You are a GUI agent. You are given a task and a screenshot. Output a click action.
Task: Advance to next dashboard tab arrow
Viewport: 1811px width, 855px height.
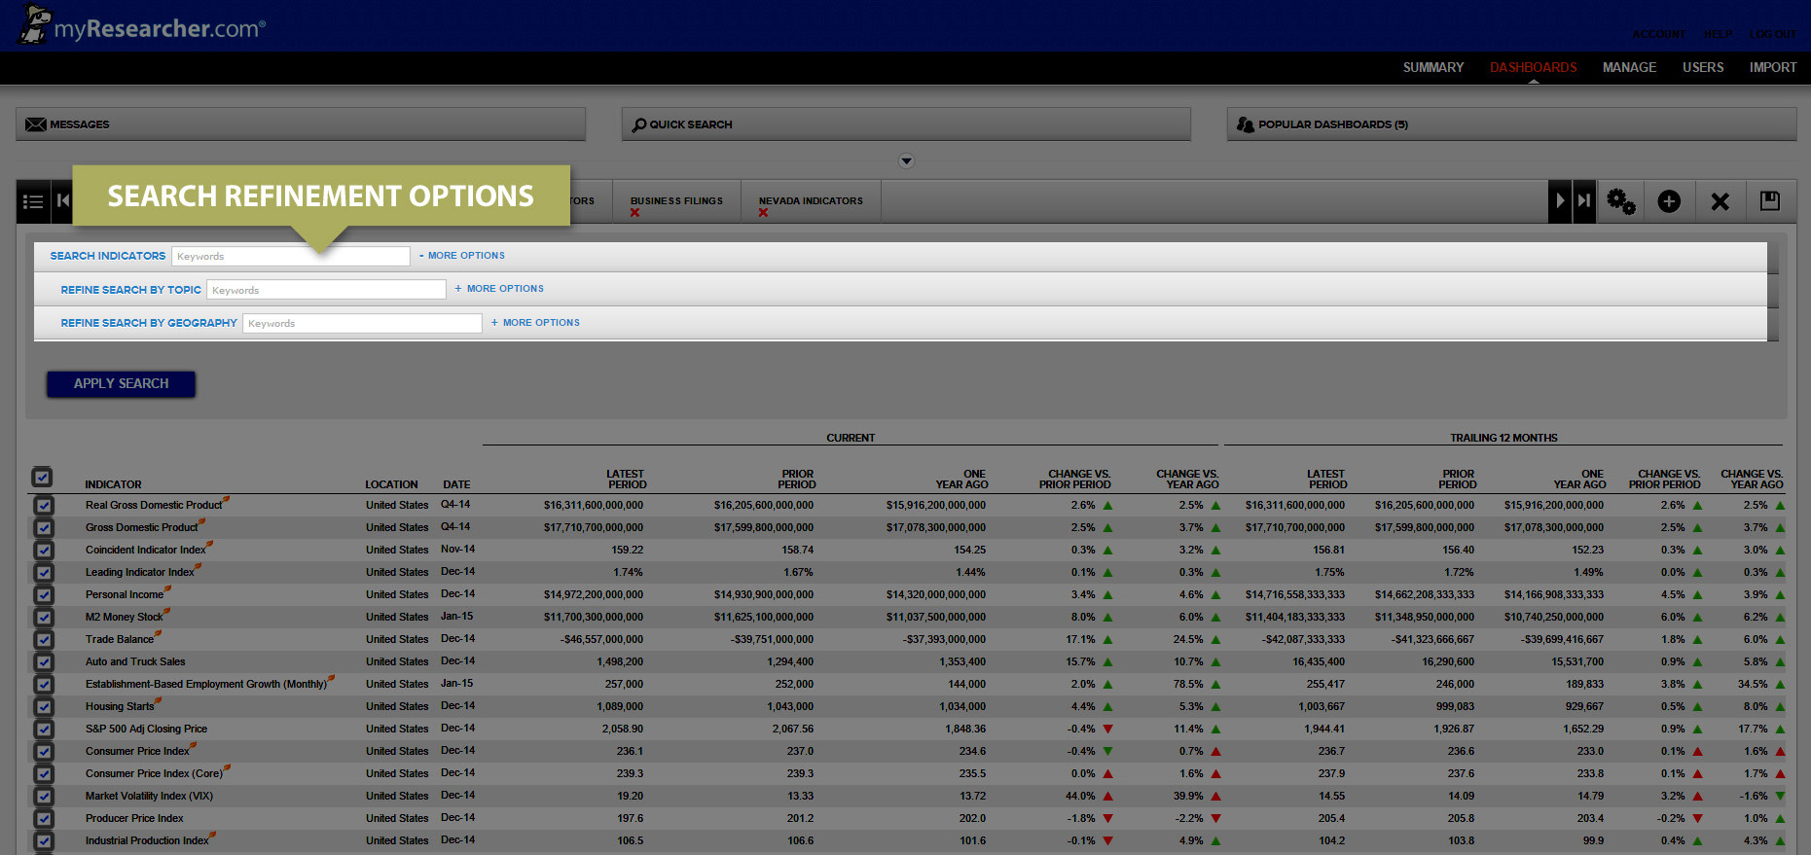pyautogui.click(x=1560, y=200)
